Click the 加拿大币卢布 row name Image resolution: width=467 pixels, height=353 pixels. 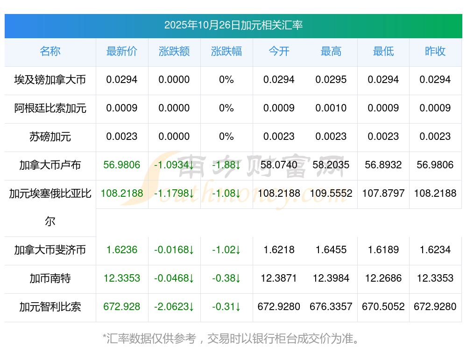pos(50,165)
